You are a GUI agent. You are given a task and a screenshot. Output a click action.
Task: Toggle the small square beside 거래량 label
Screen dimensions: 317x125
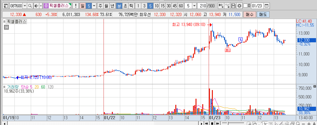click(4, 87)
